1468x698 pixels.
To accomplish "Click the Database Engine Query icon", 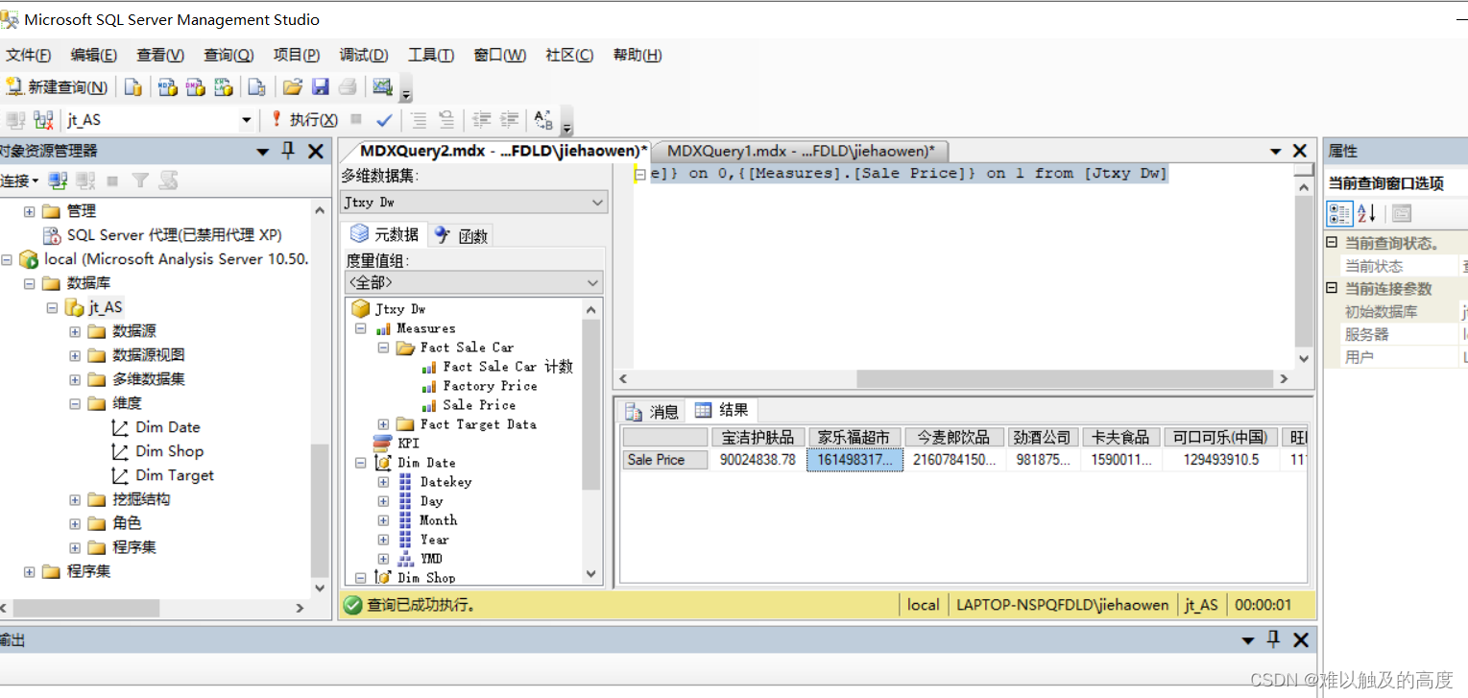I will pyautogui.click(x=133, y=87).
